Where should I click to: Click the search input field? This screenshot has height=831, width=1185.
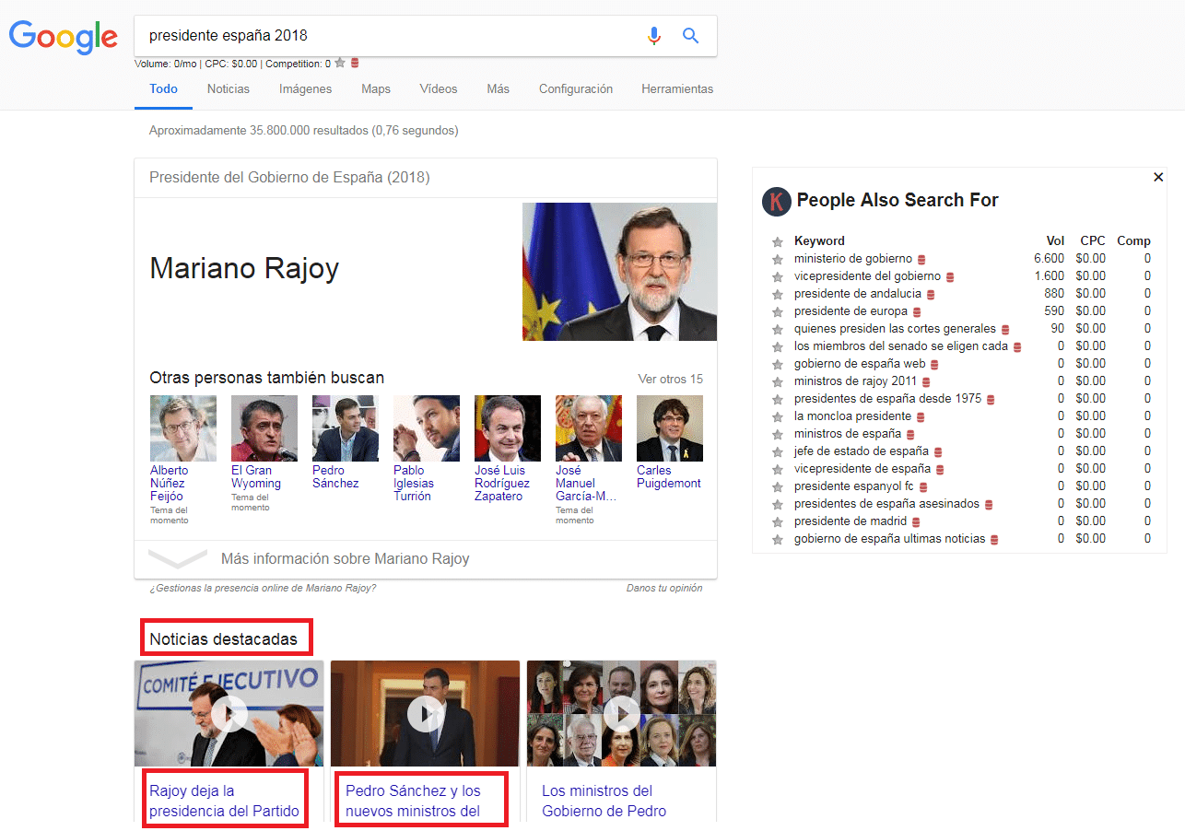click(392, 36)
